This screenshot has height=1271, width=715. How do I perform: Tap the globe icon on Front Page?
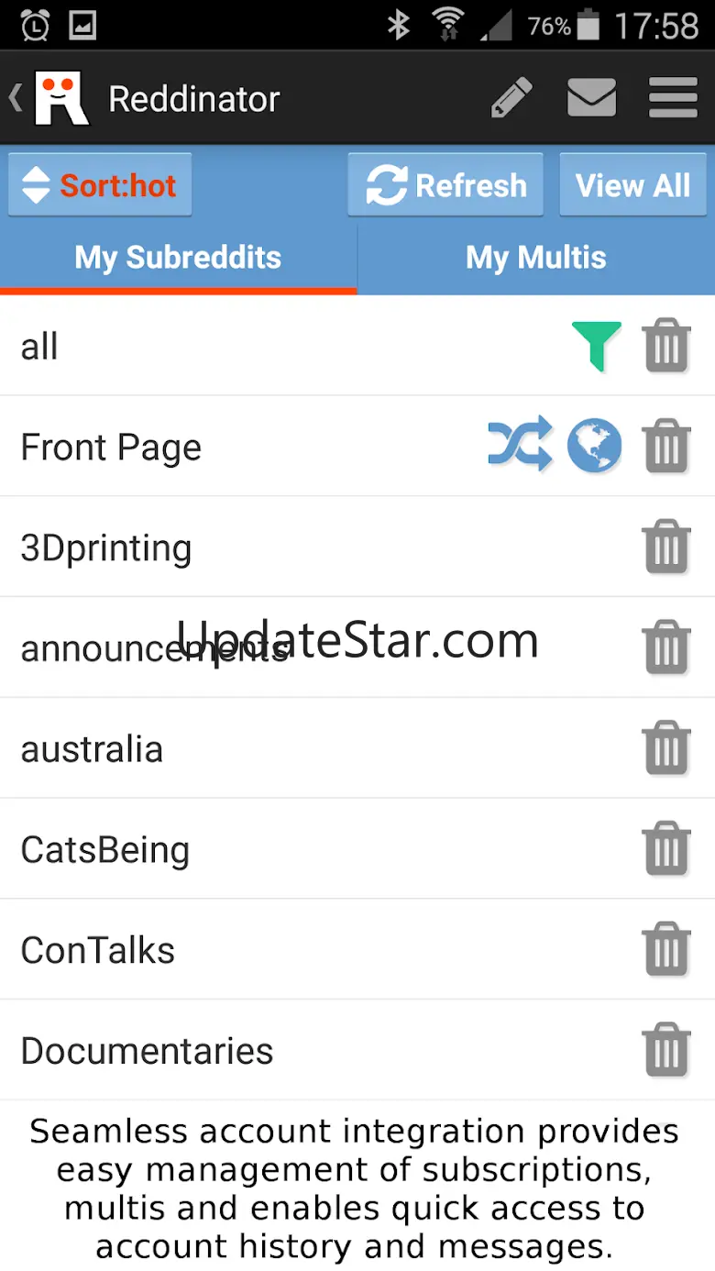(594, 447)
